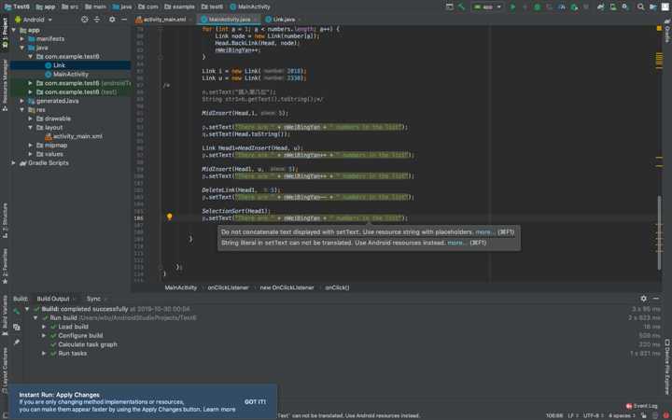Select MainActivity in project tree
Viewport: 672px width, 420px height.
70,74
